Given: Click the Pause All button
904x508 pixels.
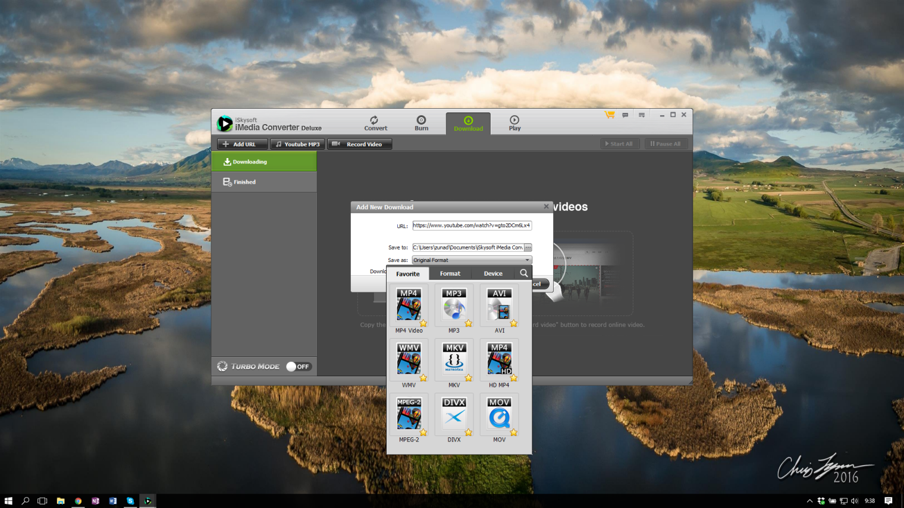Looking at the screenshot, I should point(666,144).
